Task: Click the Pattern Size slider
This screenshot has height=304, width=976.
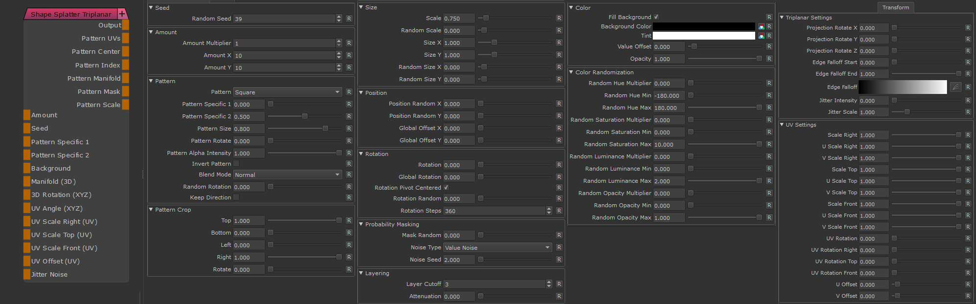Action: click(x=305, y=129)
